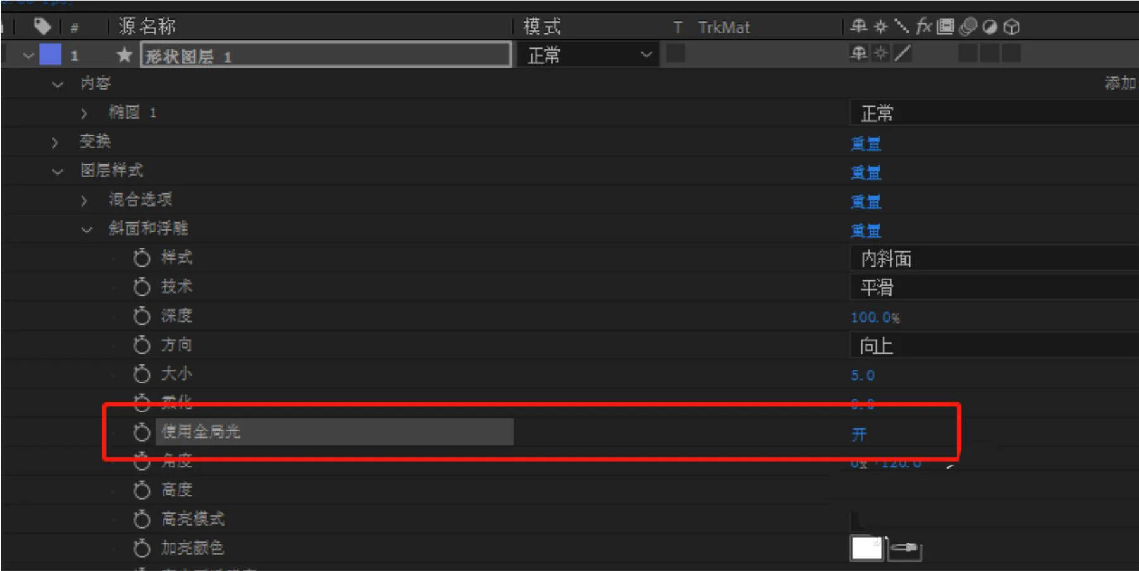Click 重置 link for 图层样式
1139x571 pixels.
coord(866,172)
